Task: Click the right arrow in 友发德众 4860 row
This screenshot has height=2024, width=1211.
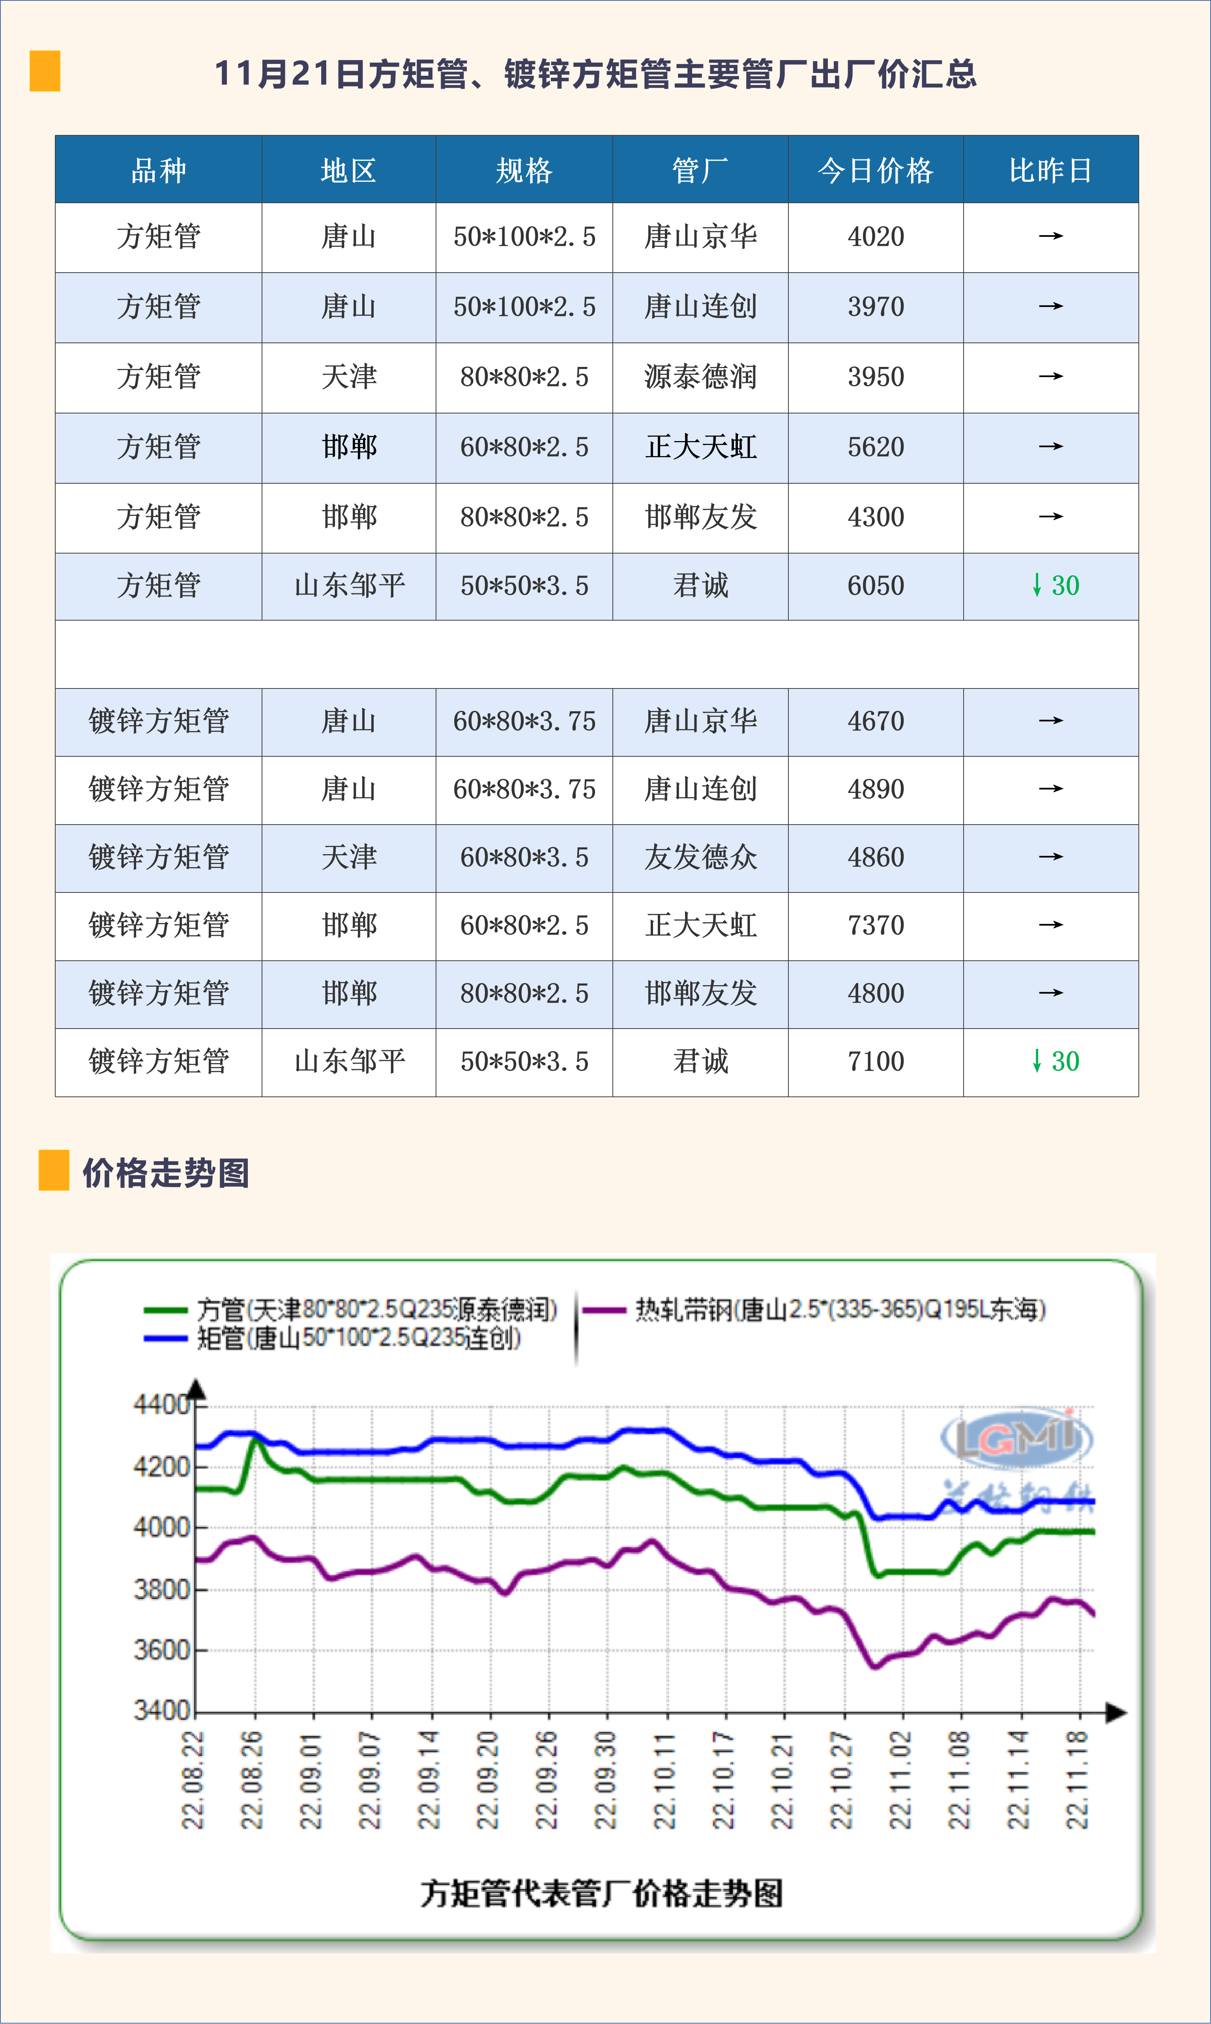Action: coord(1050,857)
